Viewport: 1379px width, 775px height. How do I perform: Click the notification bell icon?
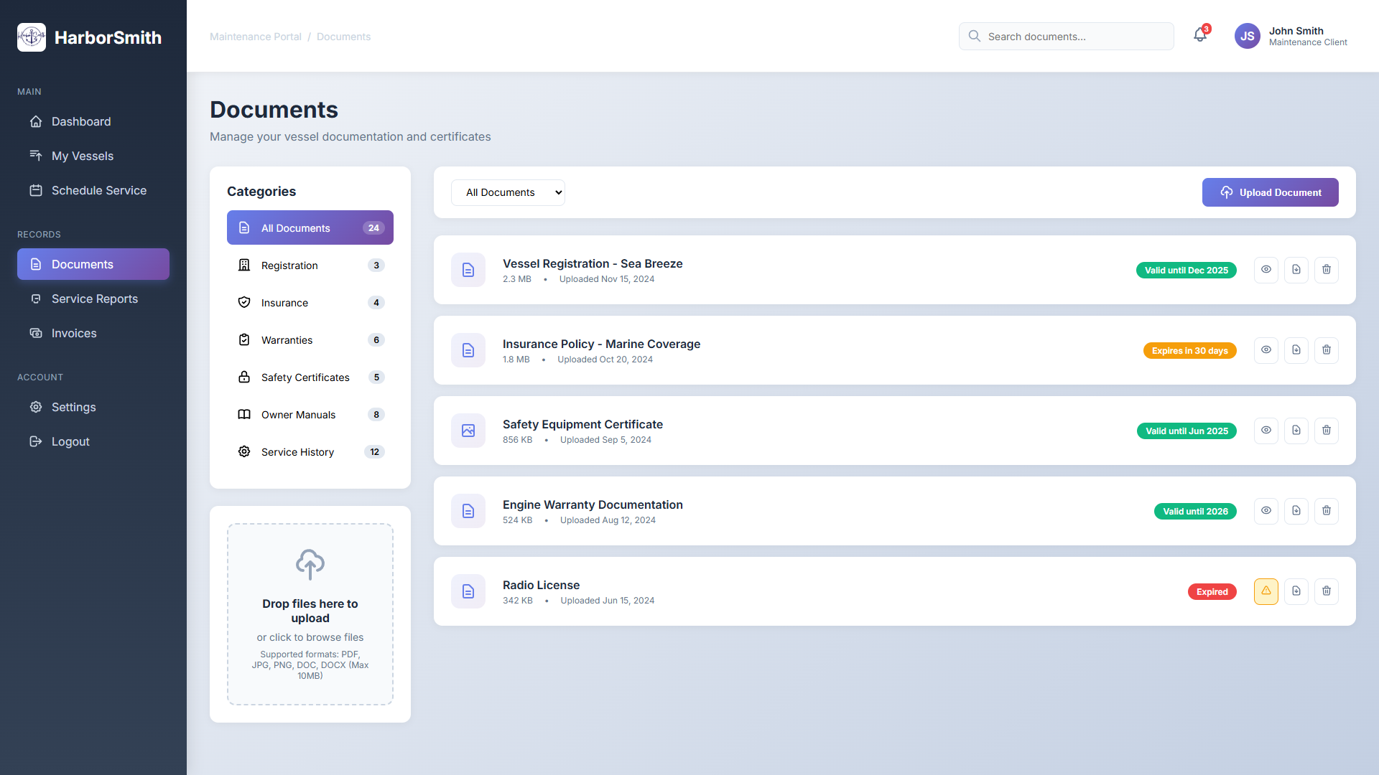[x=1199, y=35]
